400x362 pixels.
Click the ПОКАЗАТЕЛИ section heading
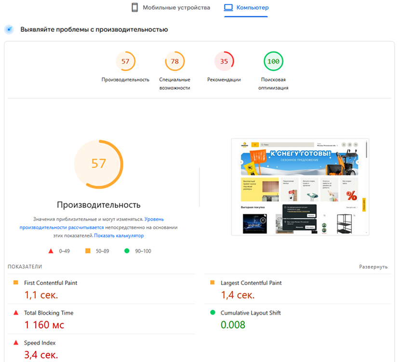(25, 267)
